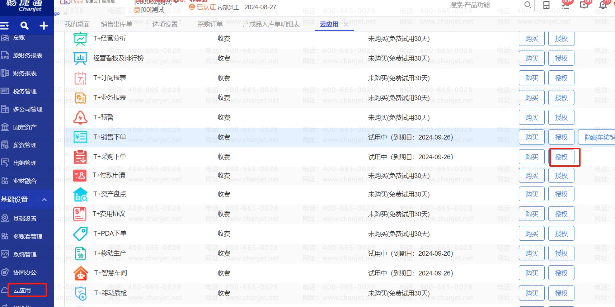Click 授权 for T+业务报表
The image size is (615, 307).
[x=561, y=98]
